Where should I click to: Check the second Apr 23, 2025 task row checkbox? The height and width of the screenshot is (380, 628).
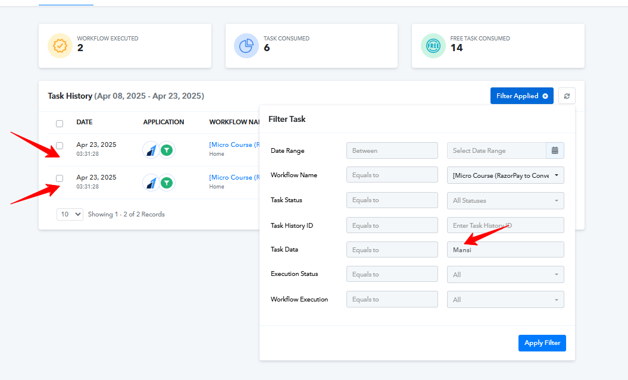pyautogui.click(x=60, y=178)
